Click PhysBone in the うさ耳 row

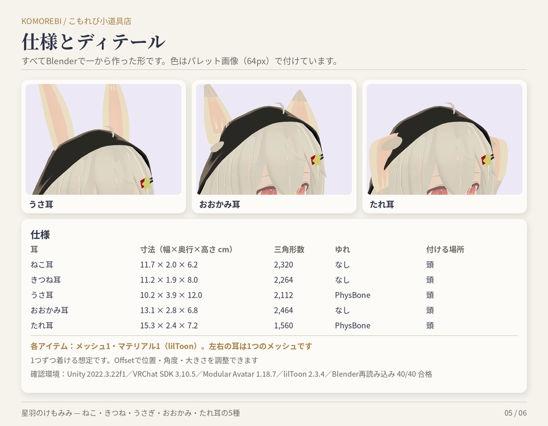[353, 295]
